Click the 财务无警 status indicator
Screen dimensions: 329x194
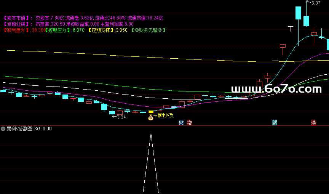click(x=148, y=30)
